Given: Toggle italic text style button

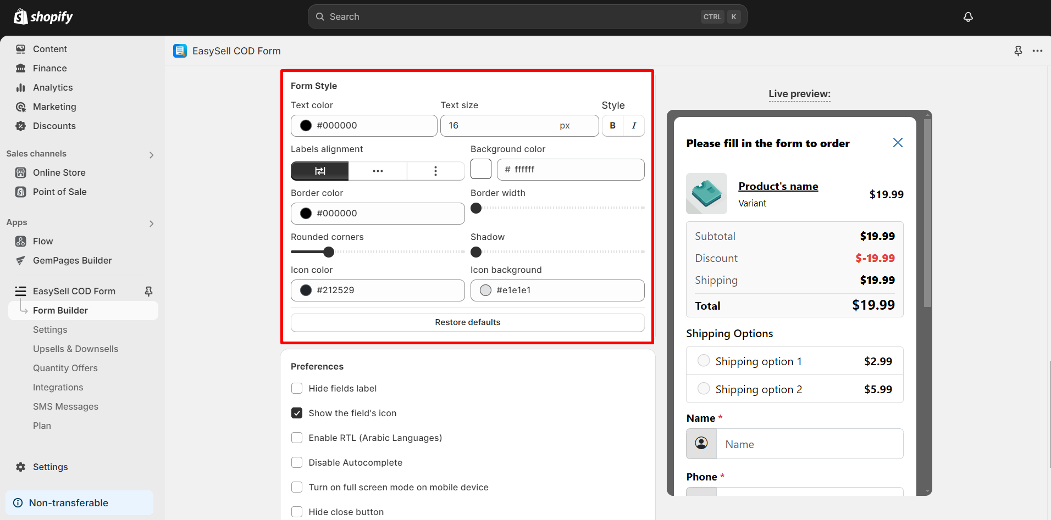Looking at the screenshot, I should click(634, 126).
